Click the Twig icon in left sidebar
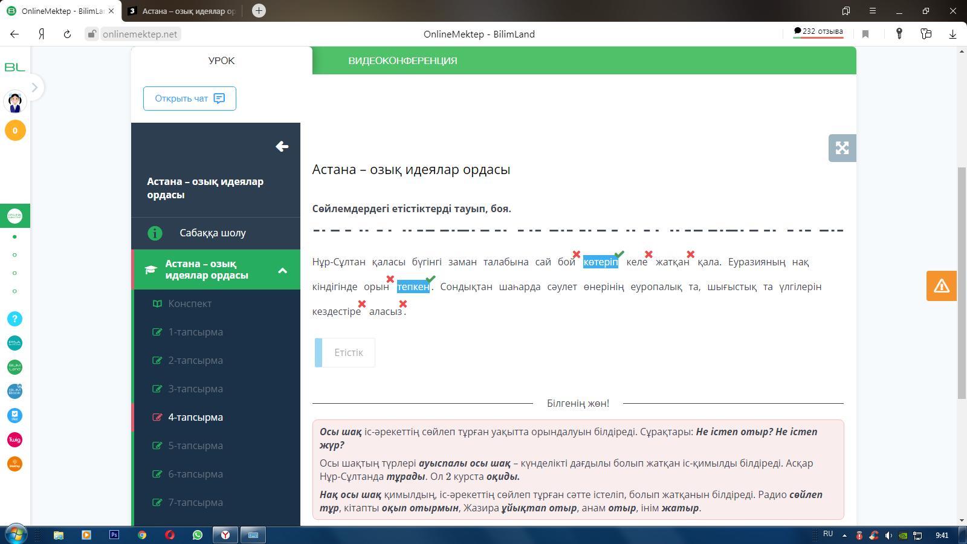Viewport: 967px width, 544px height. coord(15,439)
